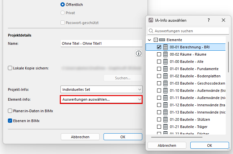233x154 pixels.
Task: Select the Privat radio button
Action: pos(62,13)
